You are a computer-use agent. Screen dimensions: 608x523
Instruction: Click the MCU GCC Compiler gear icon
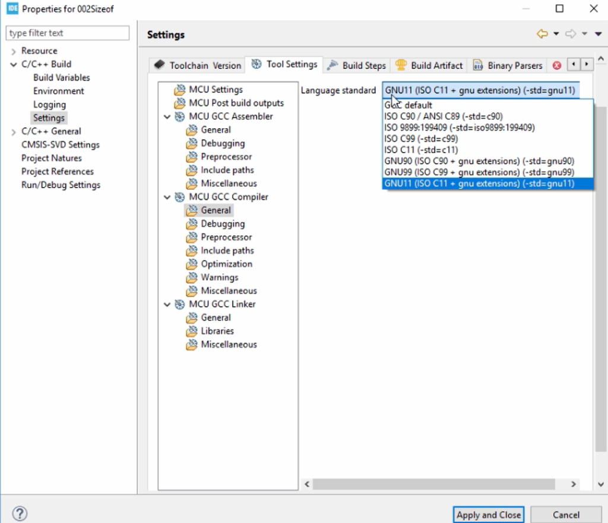(x=179, y=197)
